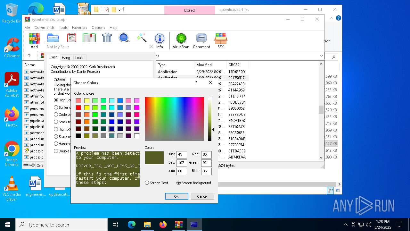Click the CRC32 column header
Image resolution: width=410 pixels, height=231 pixels.
[x=237, y=64]
